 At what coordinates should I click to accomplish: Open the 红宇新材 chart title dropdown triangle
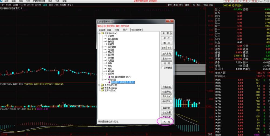(22, 8)
